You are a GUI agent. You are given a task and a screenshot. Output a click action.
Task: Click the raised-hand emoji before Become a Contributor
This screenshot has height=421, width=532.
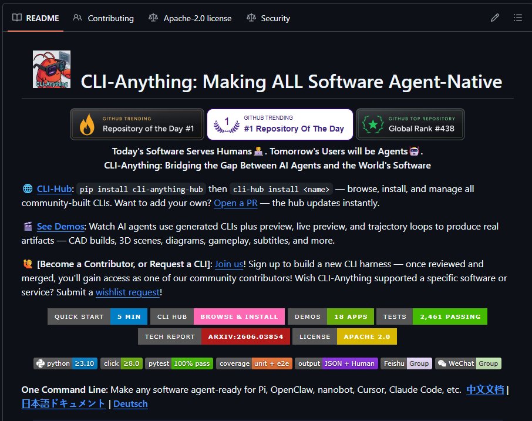click(28, 264)
